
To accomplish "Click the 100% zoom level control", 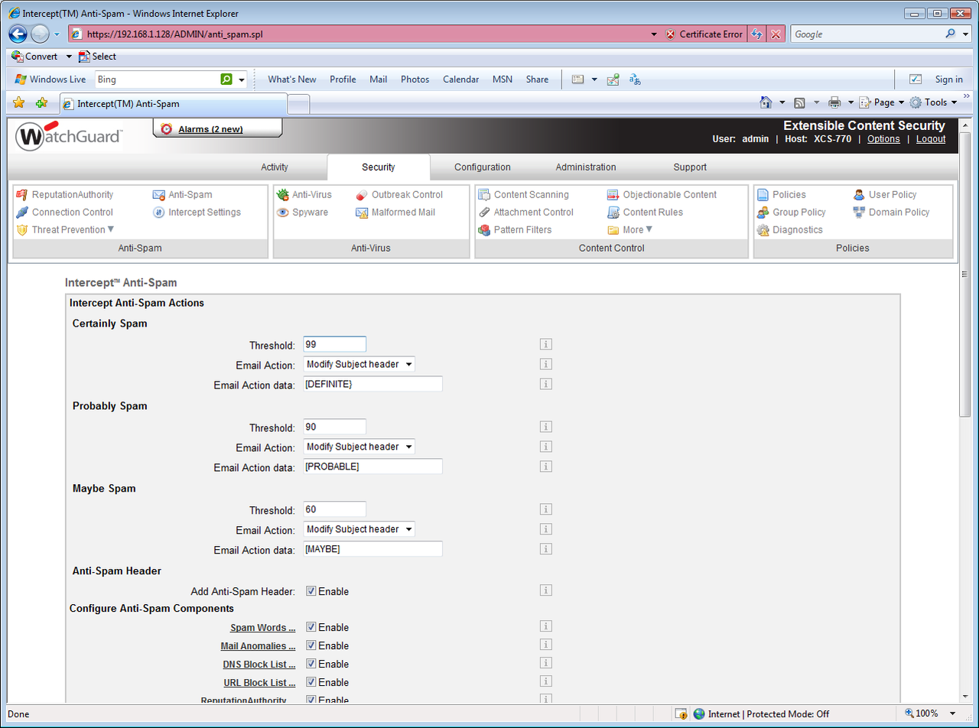I will [x=931, y=713].
